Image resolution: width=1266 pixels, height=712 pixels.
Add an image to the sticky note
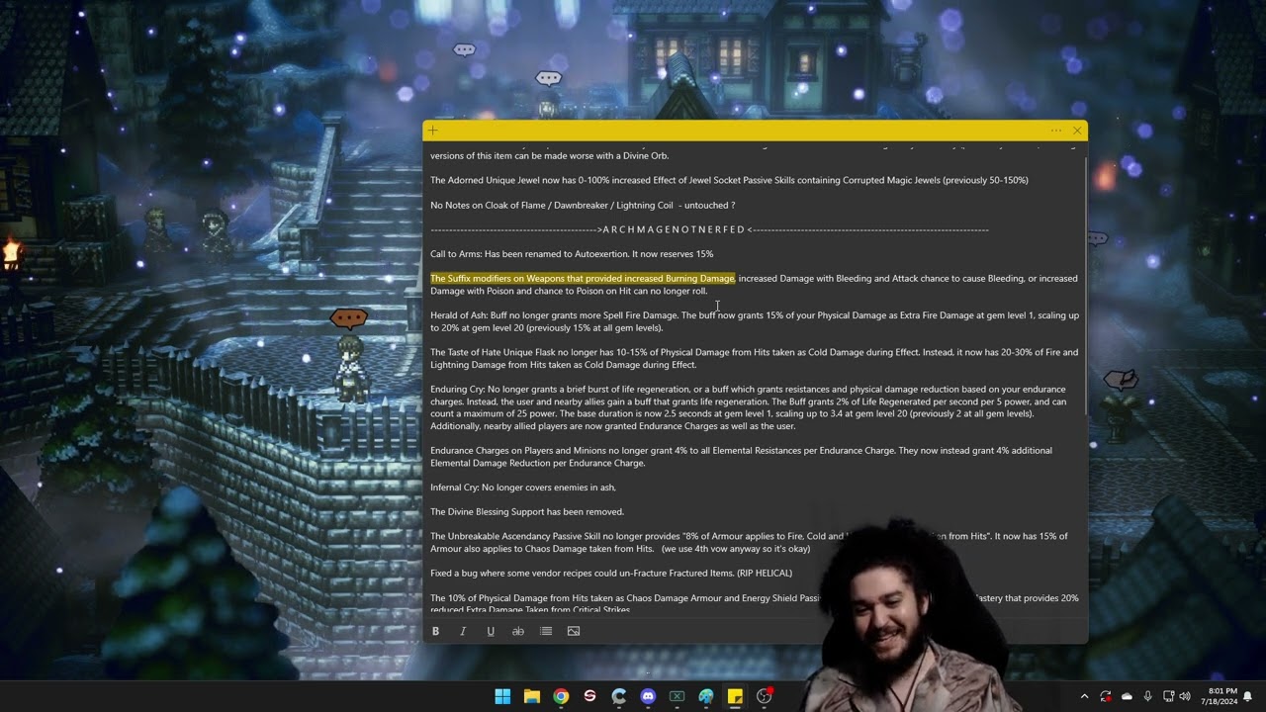click(x=574, y=631)
